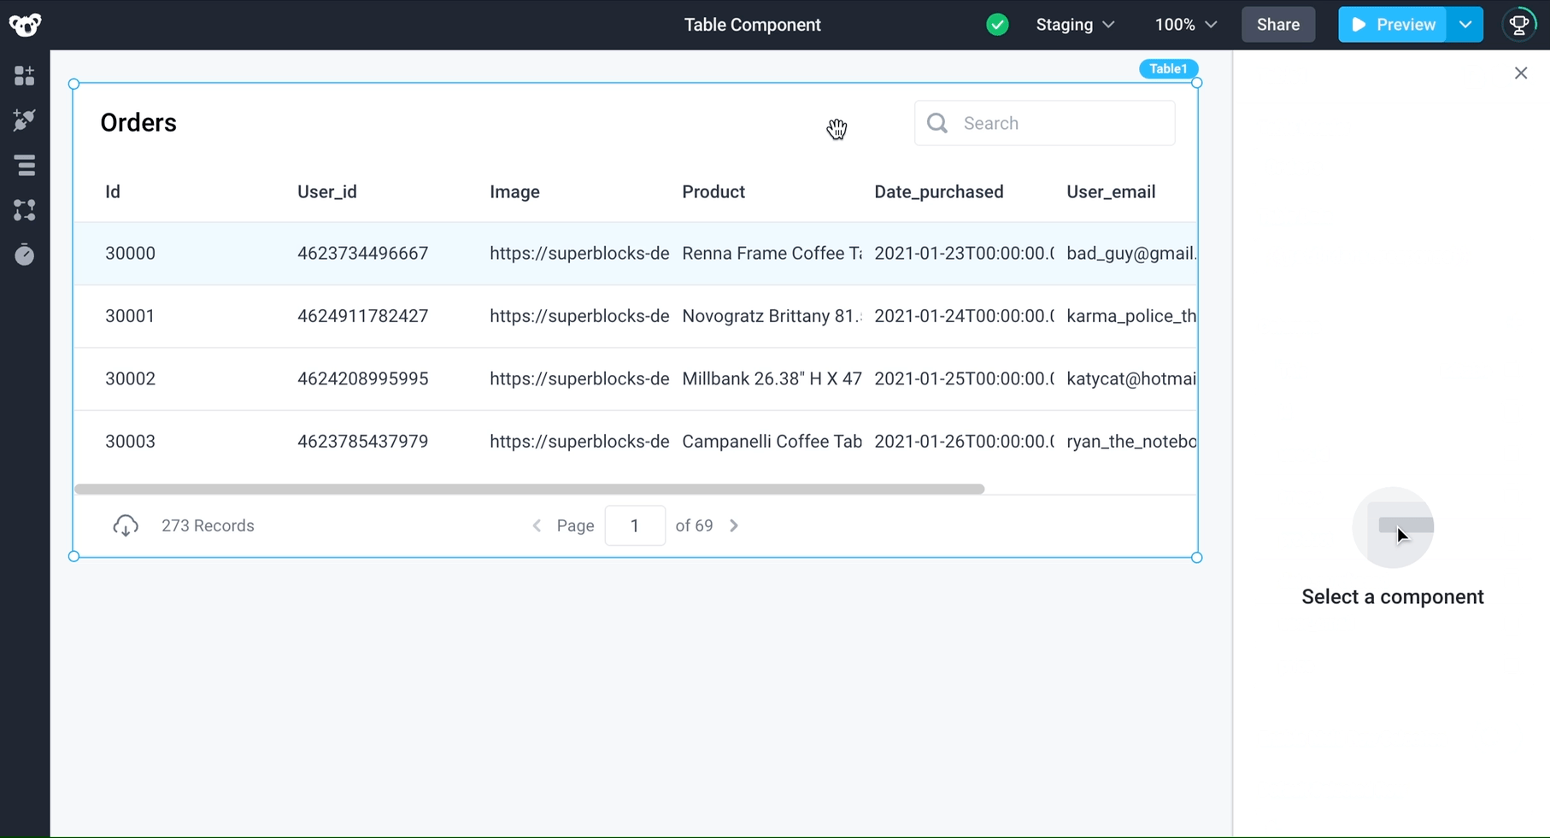The height and width of the screenshot is (838, 1550).
Task: Open the 100% zoom level dropdown
Action: [1185, 25]
